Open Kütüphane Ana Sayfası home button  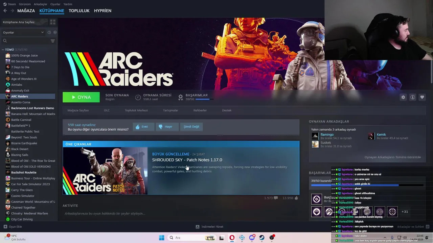point(24,22)
